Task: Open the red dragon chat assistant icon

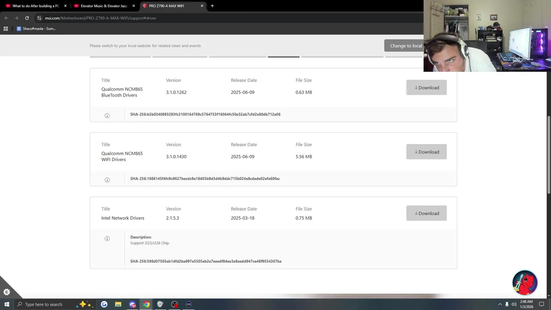Action: [525, 282]
